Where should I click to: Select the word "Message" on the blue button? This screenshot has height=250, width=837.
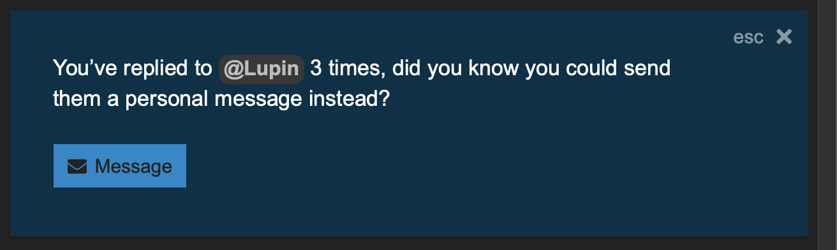[133, 166]
